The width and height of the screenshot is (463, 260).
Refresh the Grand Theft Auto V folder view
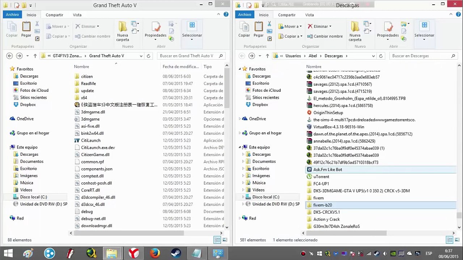point(148,56)
